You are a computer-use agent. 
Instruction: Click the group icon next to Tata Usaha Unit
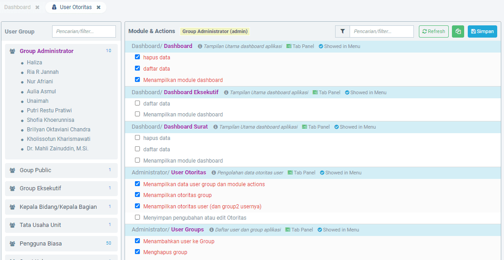click(13, 225)
